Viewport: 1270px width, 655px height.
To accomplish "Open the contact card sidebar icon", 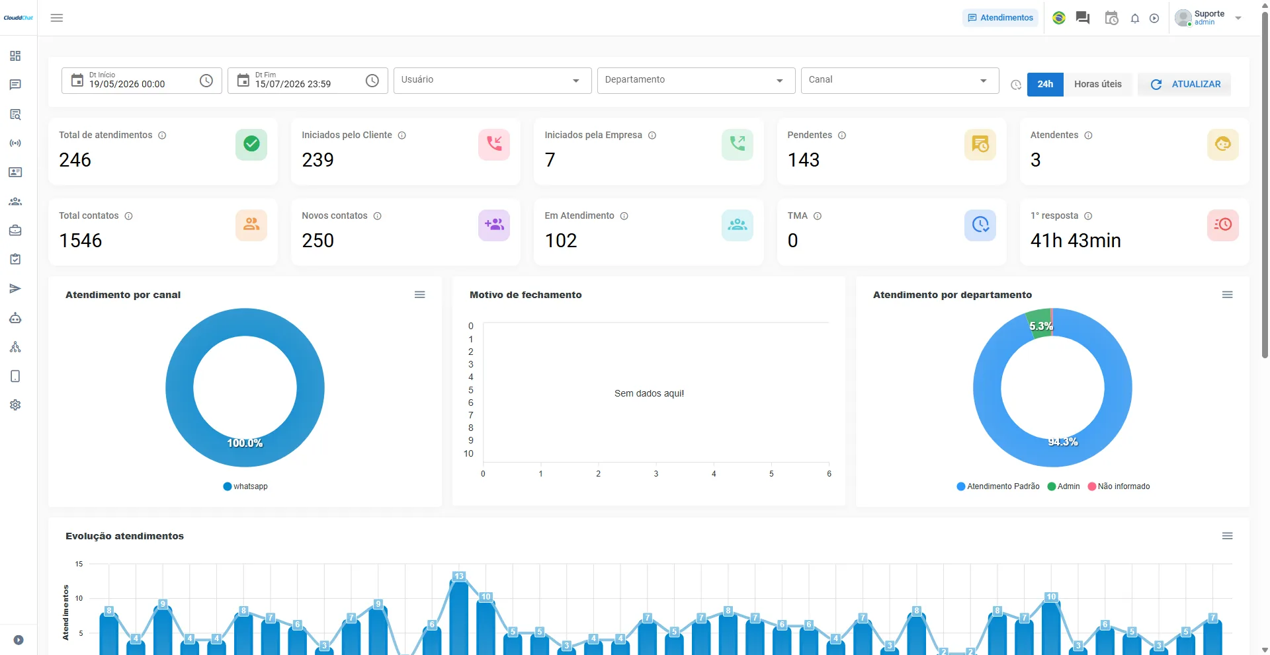I will point(15,173).
